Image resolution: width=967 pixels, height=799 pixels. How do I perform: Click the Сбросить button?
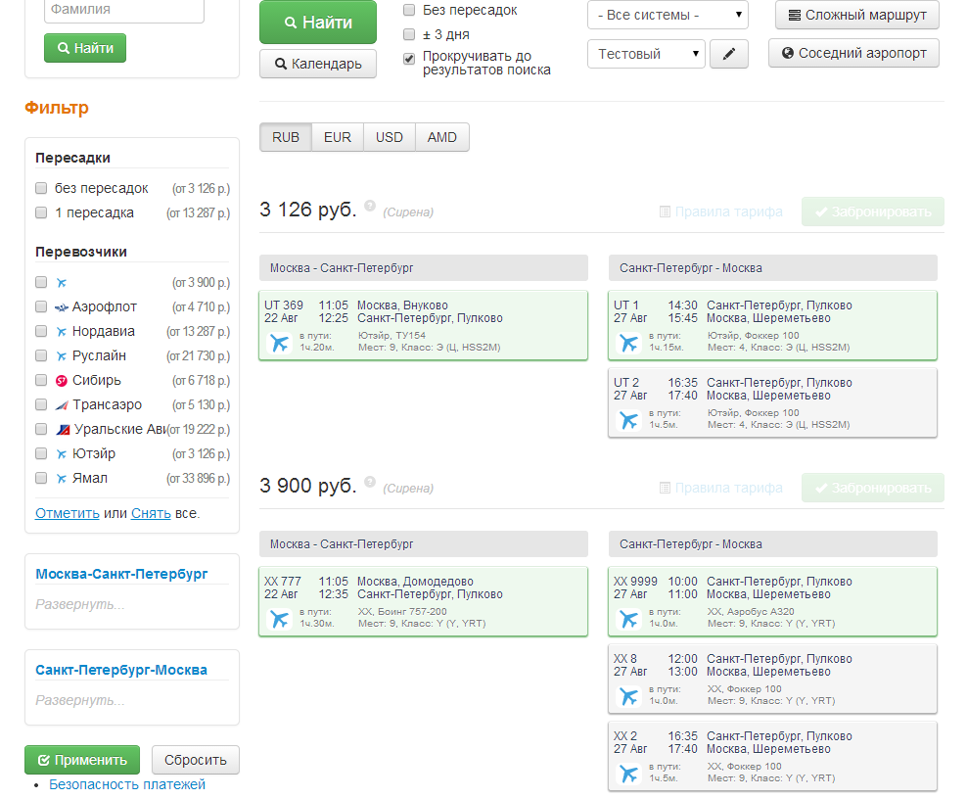[x=196, y=760]
